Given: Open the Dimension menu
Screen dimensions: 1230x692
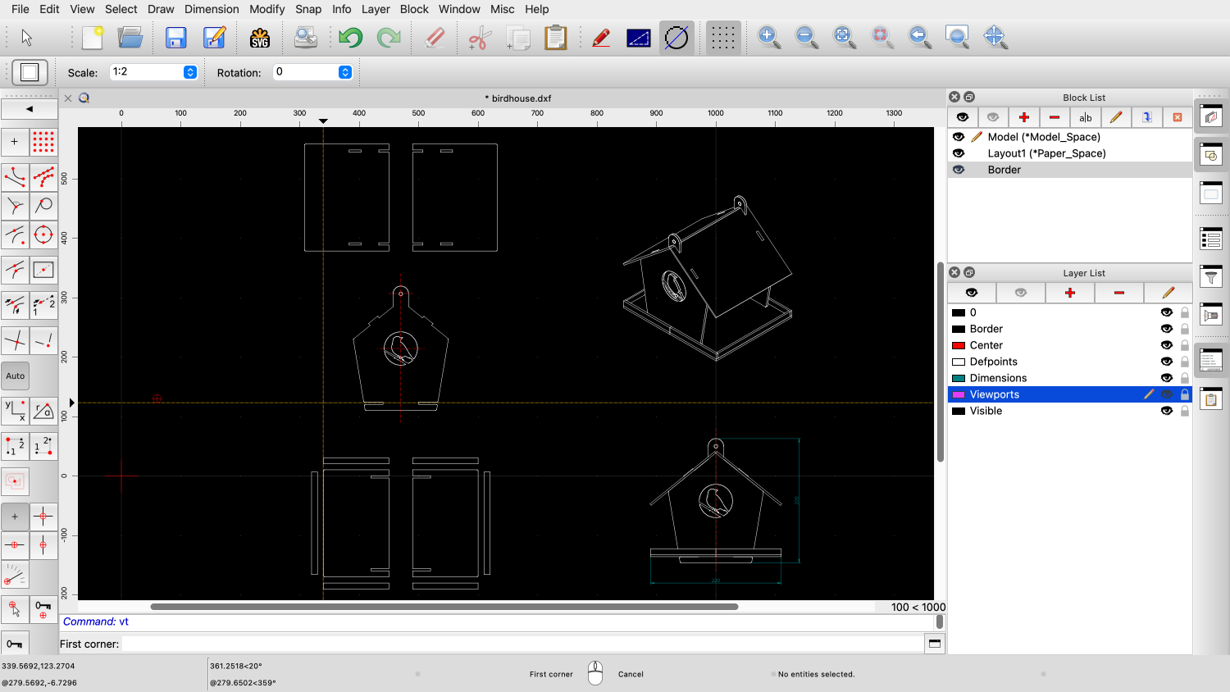Looking at the screenshot, I should [x=212, y=9].
